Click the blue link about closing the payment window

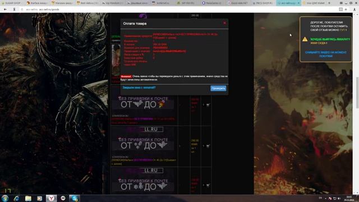(x=139, y=88)
